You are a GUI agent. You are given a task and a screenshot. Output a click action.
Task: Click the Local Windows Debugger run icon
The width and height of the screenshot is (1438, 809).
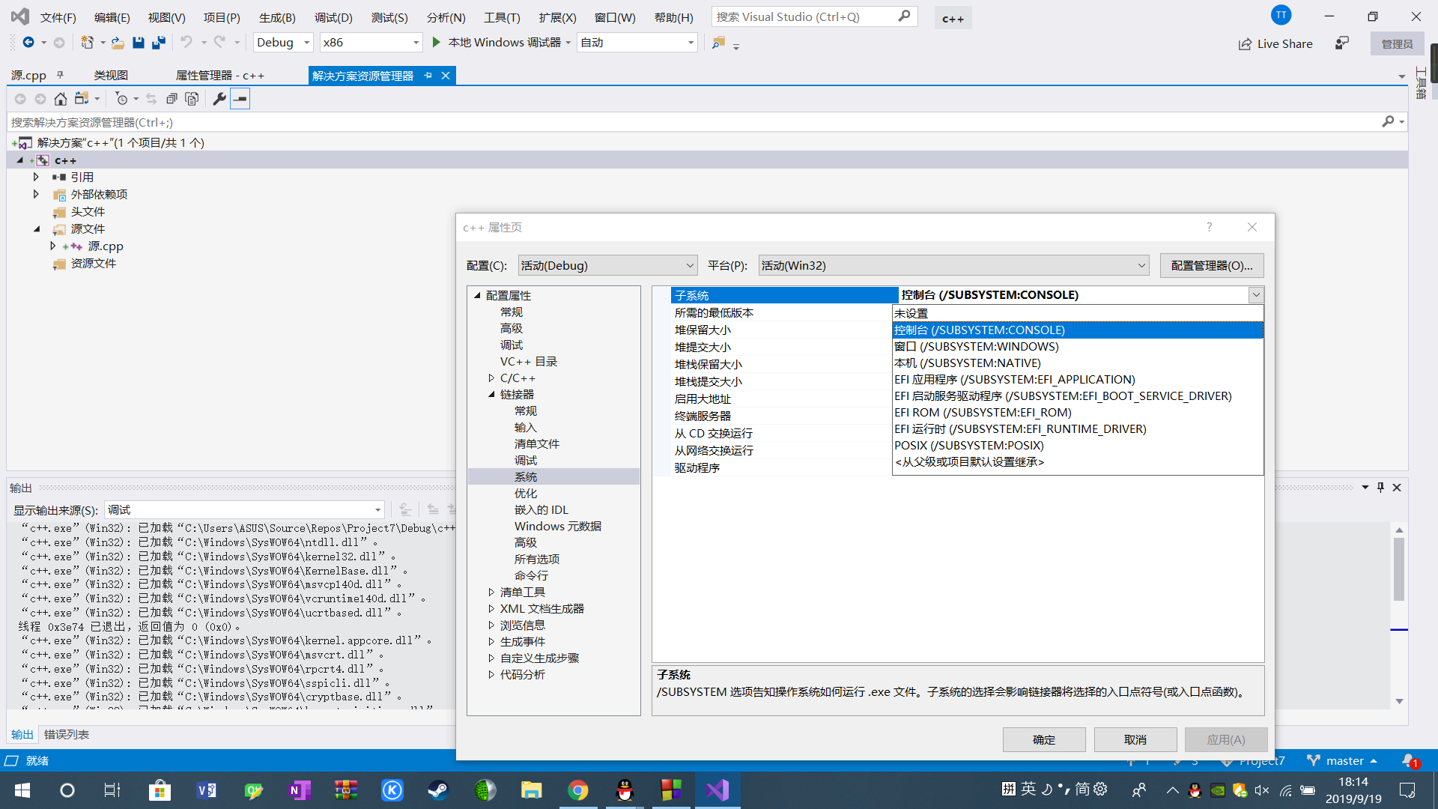[x=437, y=41]
